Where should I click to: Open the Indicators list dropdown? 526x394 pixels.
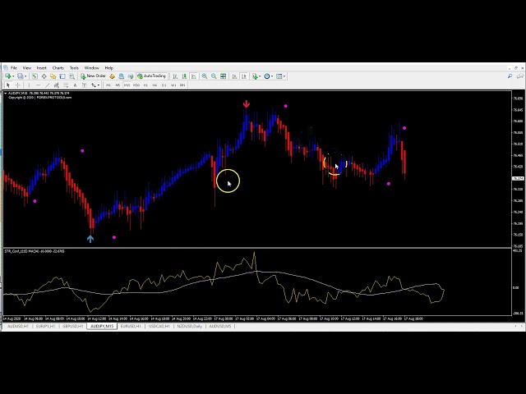click(256, 76)
